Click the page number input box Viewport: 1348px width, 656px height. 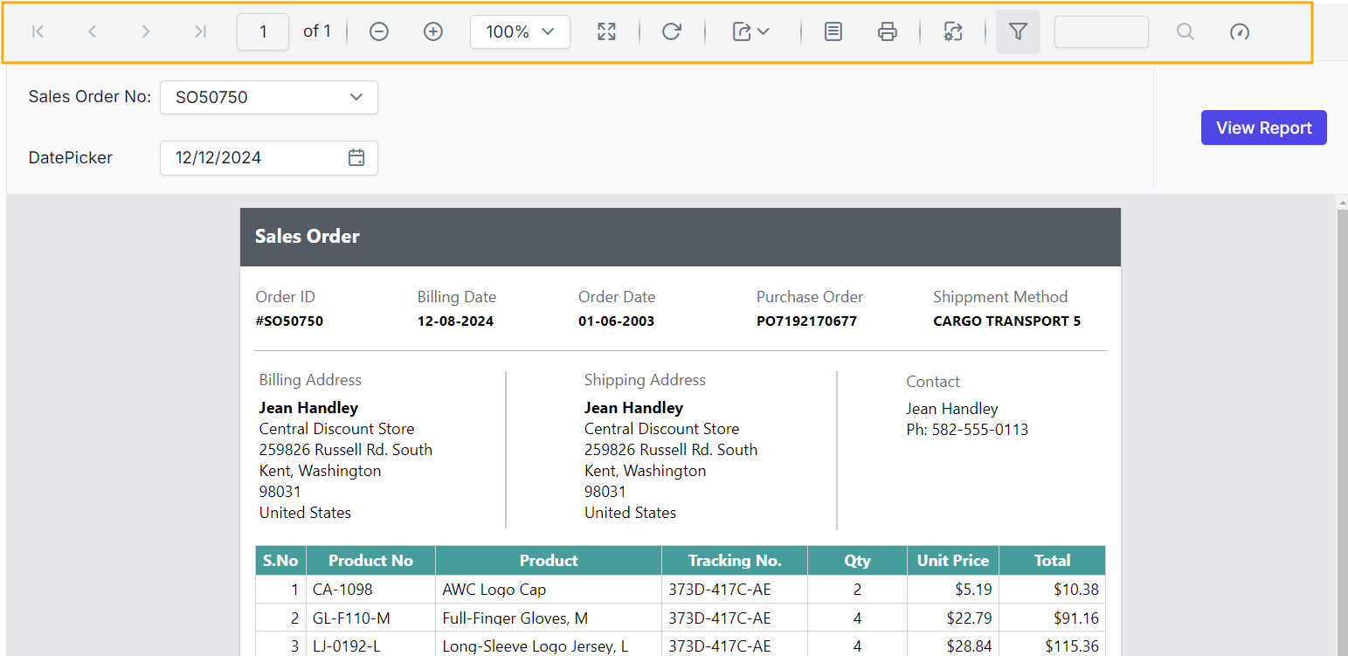point(262,31)
